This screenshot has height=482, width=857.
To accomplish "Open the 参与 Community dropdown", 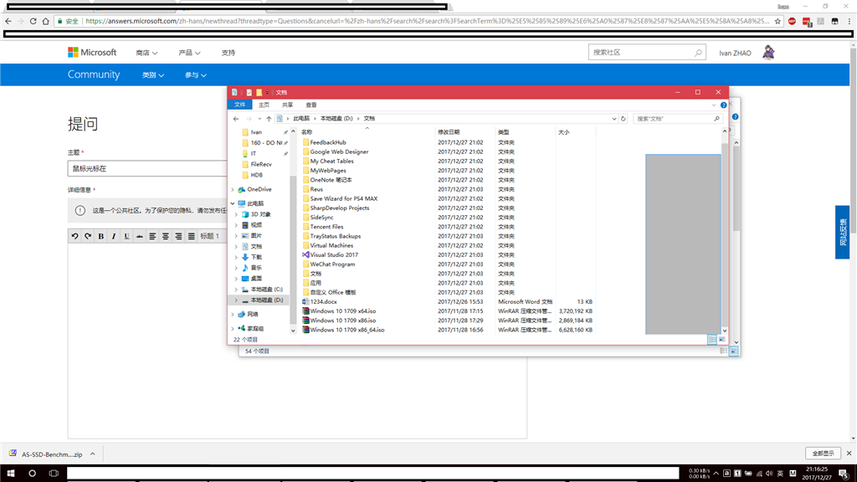I will click(195, 74).
